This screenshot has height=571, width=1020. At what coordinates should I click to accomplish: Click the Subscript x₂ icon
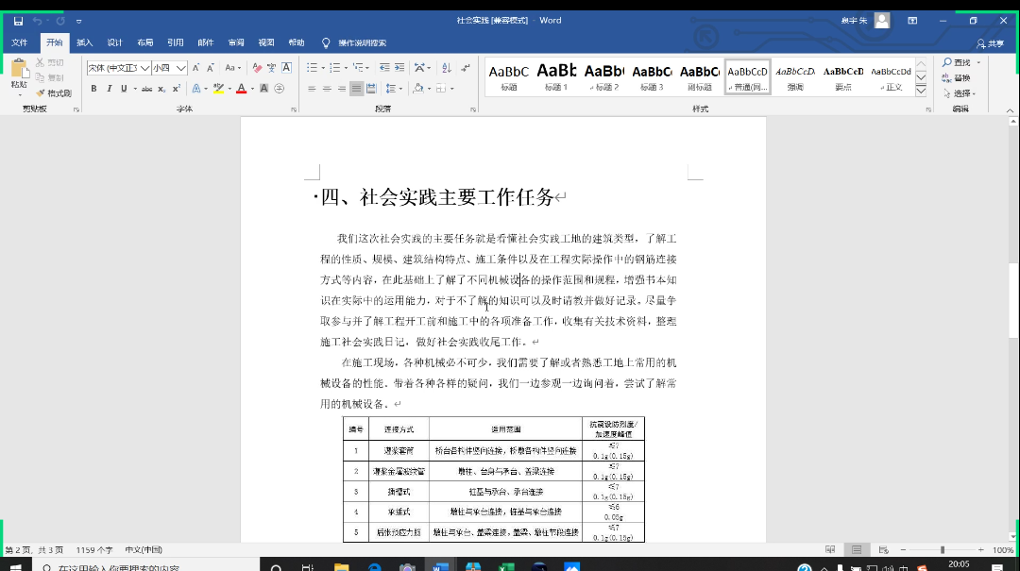pyautogui.click(x=162, y=89)
